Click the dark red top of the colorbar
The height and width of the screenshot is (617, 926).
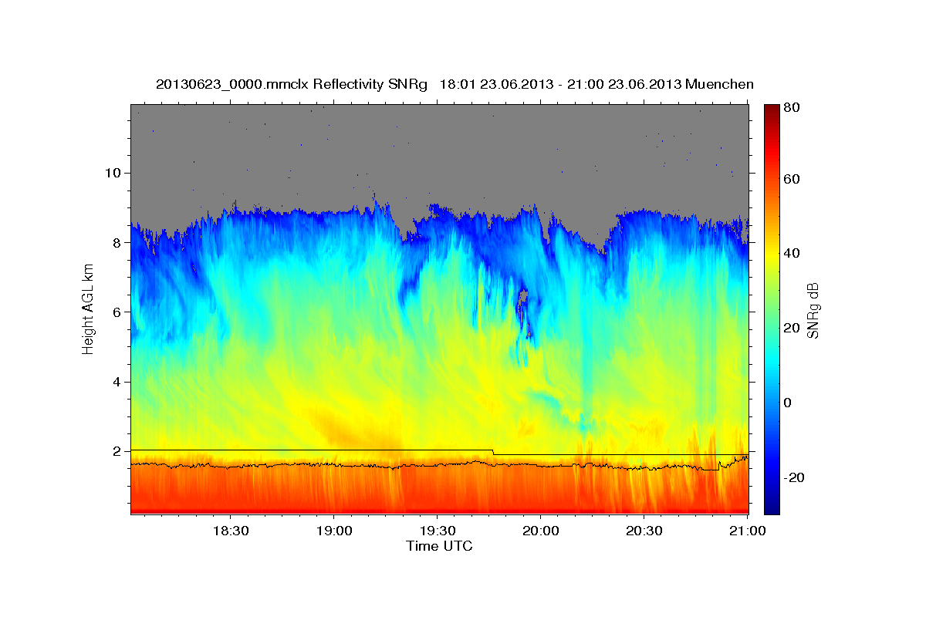click(x=772, y=110)
